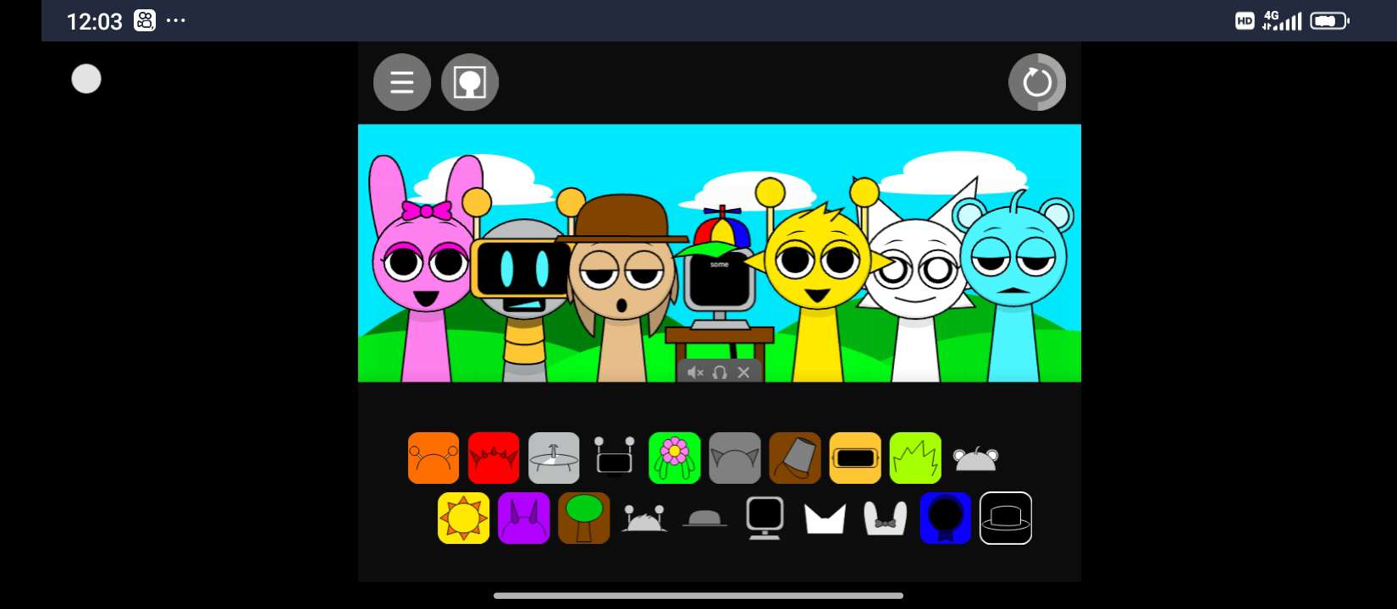The image size is (1397, 609).
Task: Mute the computer character's sound
Action: click(695, 372)
